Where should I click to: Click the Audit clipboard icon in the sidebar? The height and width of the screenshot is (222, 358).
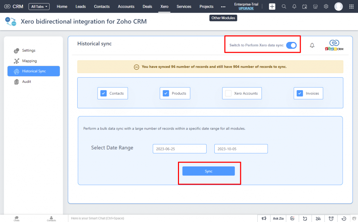point(16,81)
